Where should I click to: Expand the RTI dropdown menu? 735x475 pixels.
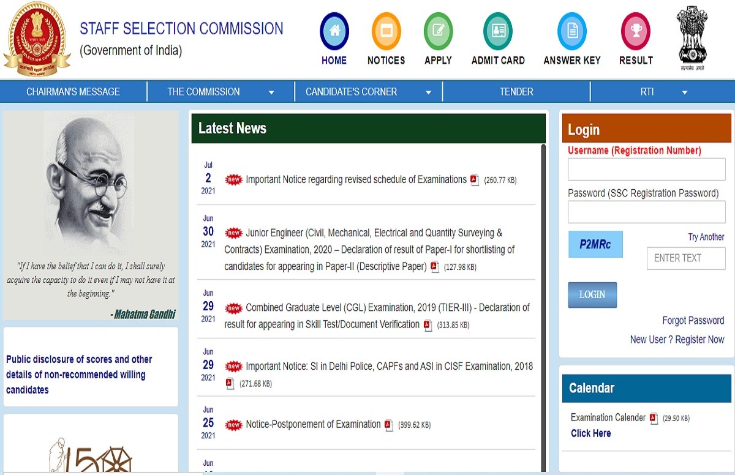tap(684, 92)
